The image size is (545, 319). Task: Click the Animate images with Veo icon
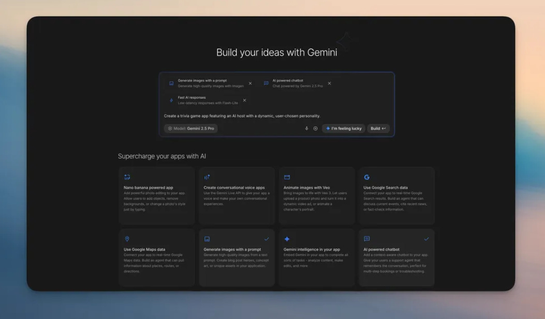287,177
